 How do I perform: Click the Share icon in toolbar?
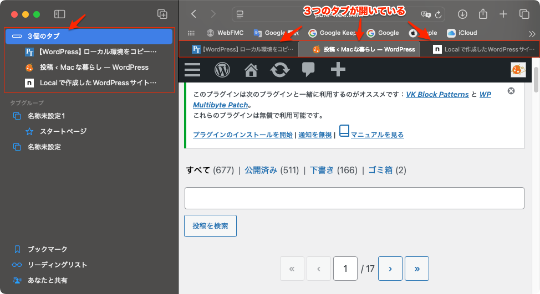482,14
